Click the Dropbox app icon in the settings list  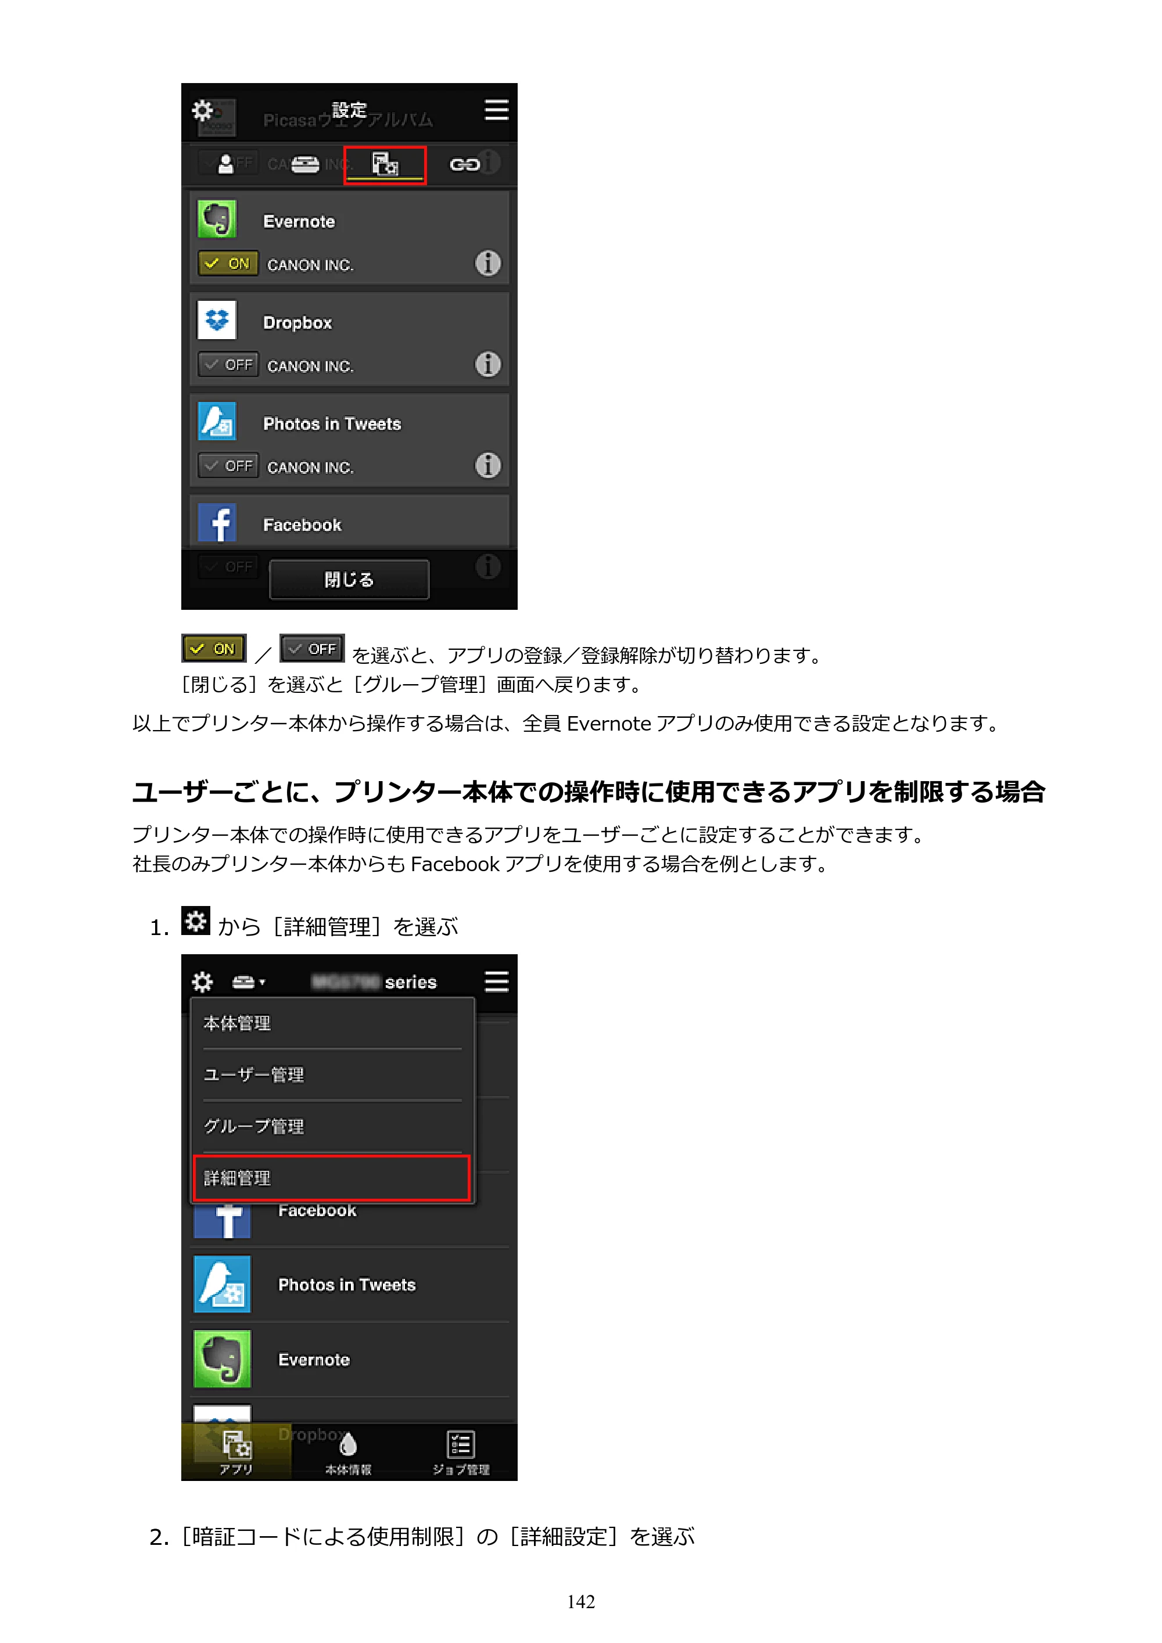pos(217,320)
